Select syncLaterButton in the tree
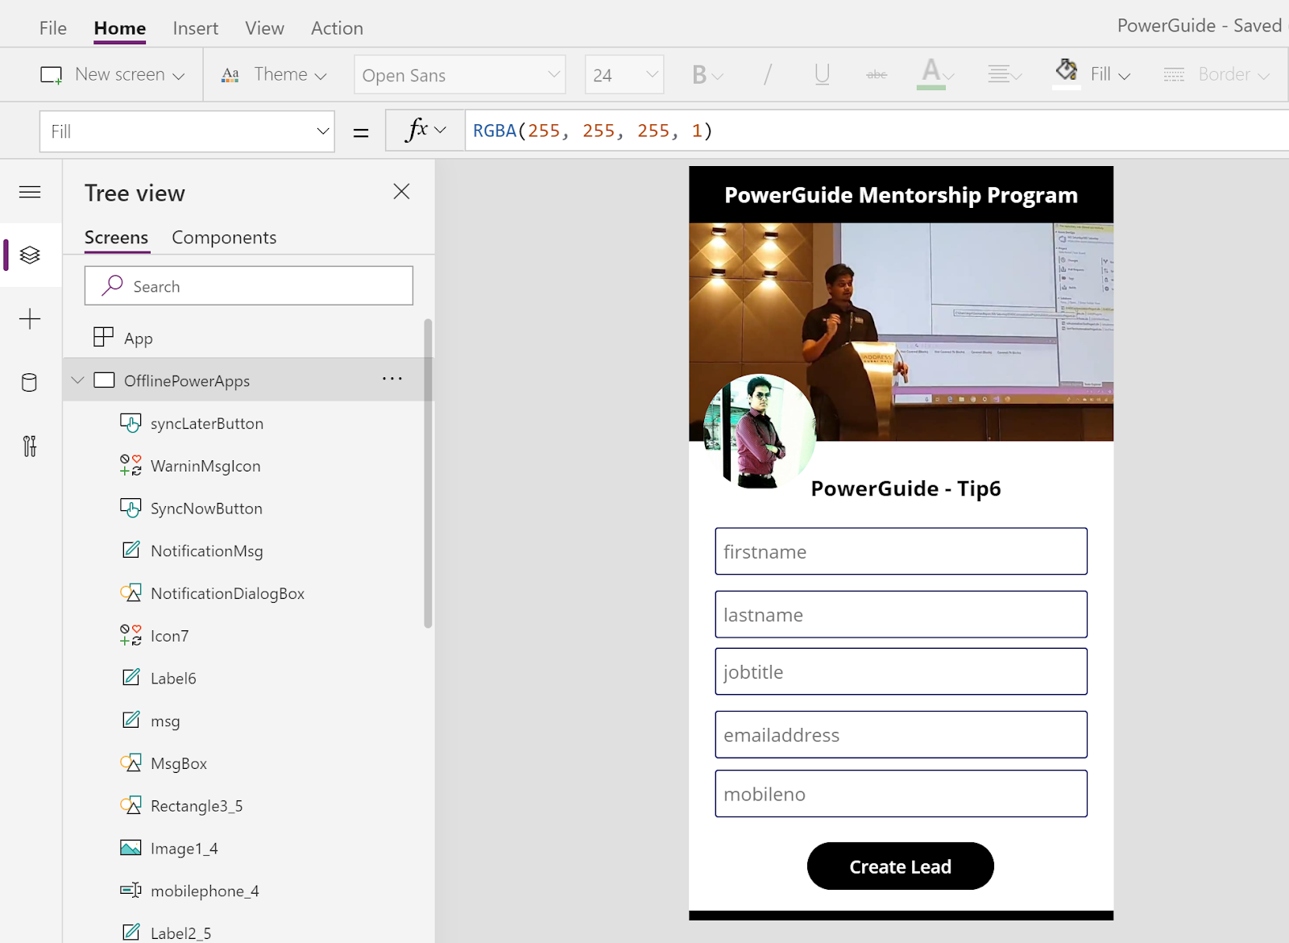Viewport: 1289px width, 943px height. coord(207,424)
